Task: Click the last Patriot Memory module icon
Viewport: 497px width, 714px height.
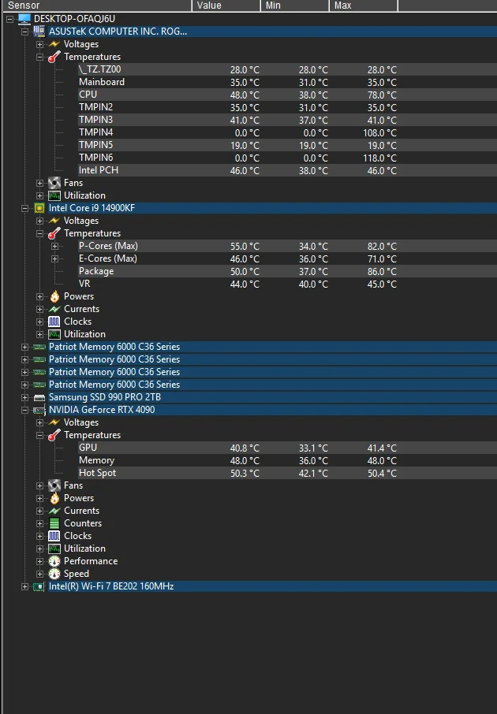Action: click(x=39, y=385)
